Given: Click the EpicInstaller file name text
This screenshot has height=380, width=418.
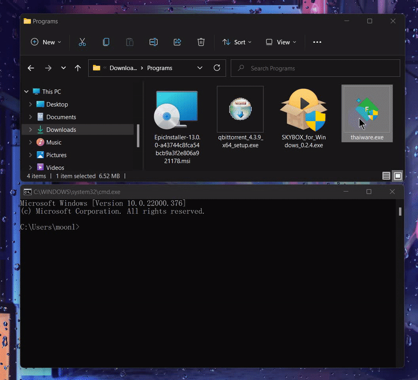Looking at the screenshot, I should [177, 149].
